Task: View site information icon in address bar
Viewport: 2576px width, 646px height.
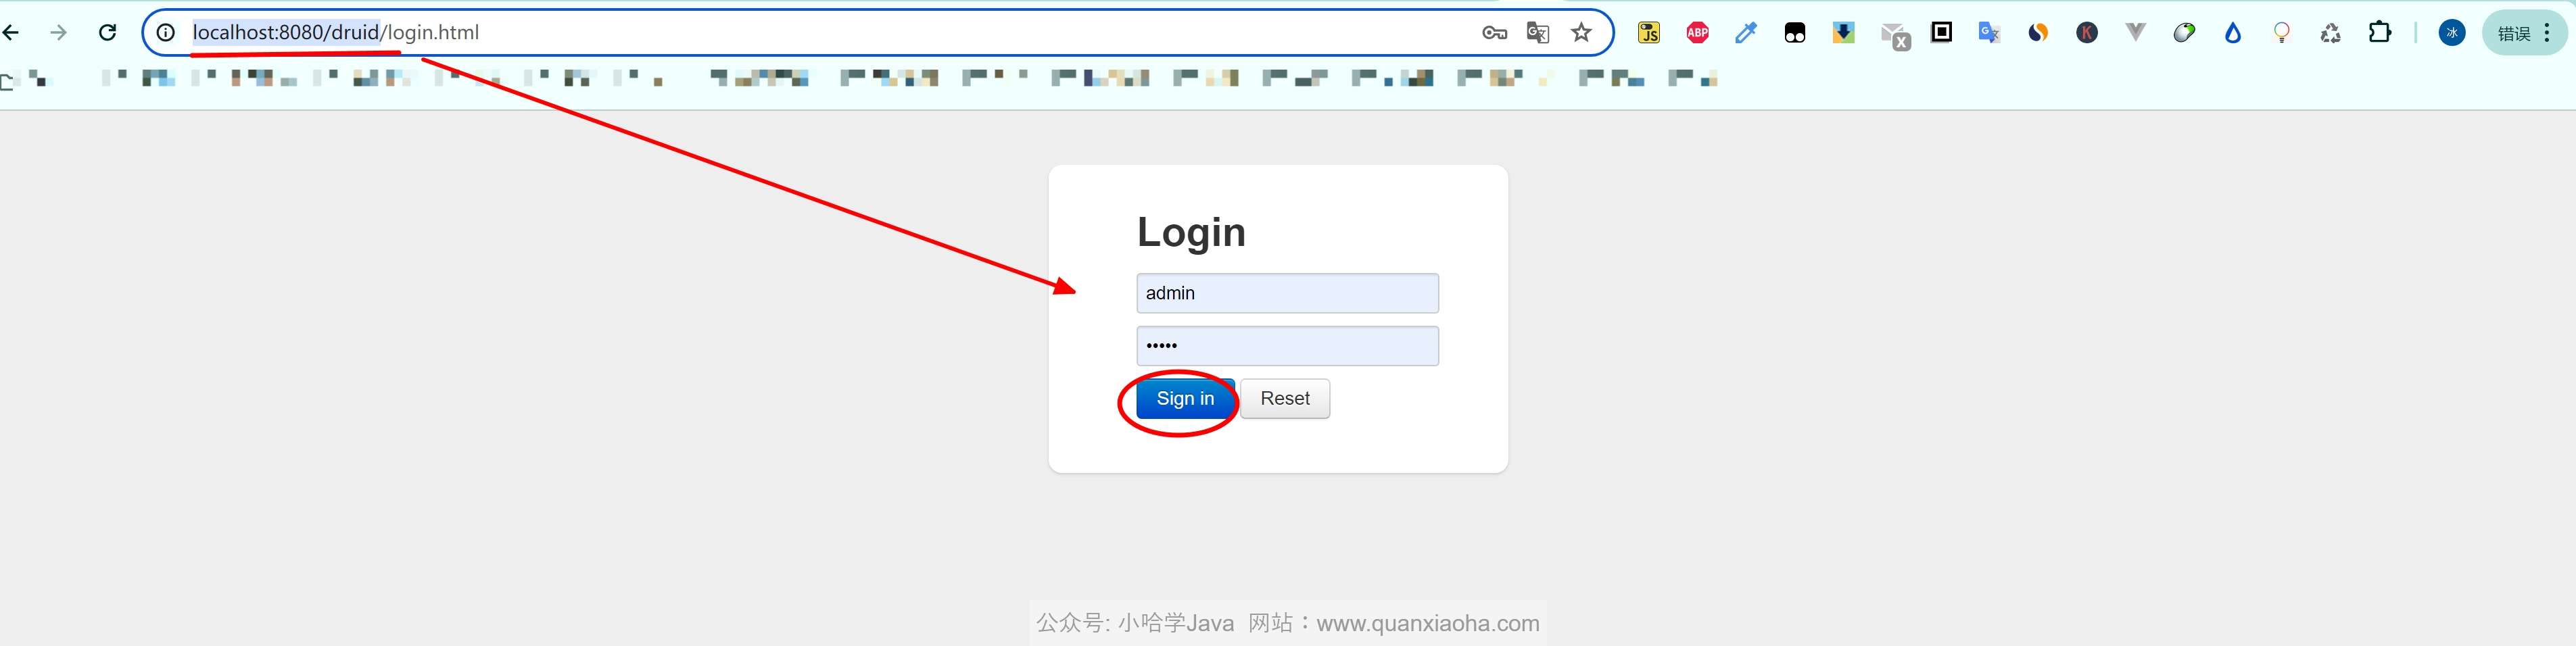Action: click(x=166, y=33)
